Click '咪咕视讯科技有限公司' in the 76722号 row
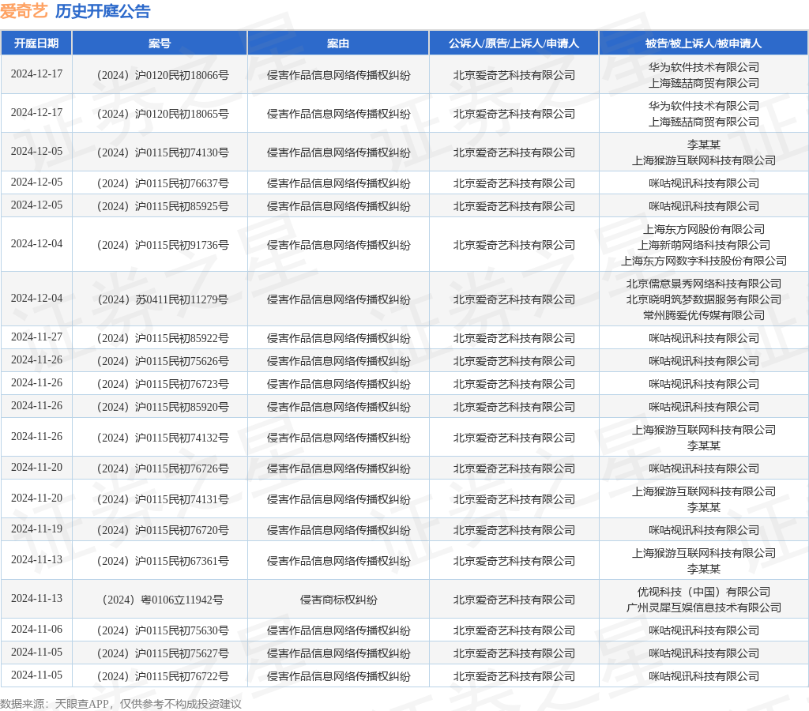 (704, 676)
